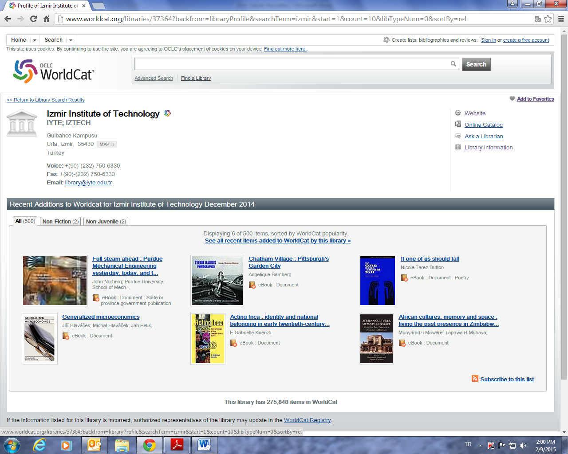The width and height of the screenshot is (568, 454).
Task: Click the Home menu item
Action: coord(19,40)
